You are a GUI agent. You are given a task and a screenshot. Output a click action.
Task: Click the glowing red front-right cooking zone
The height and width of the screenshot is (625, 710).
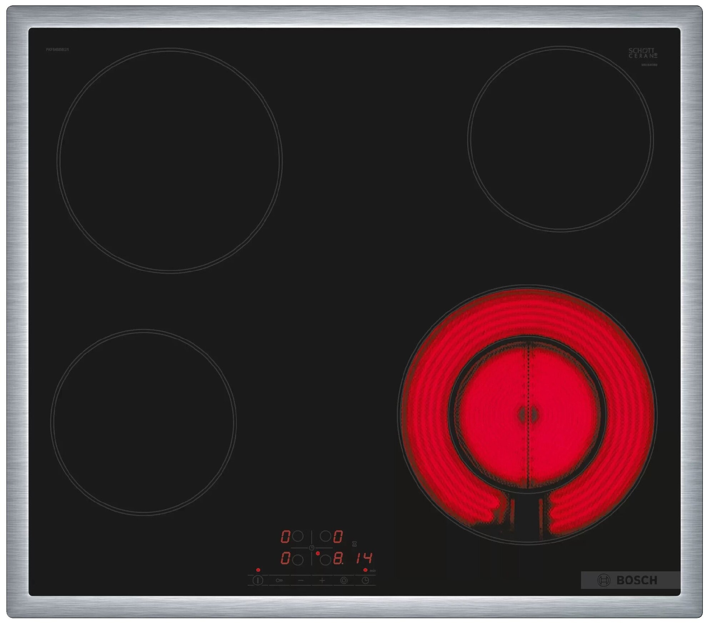(527, 415)
